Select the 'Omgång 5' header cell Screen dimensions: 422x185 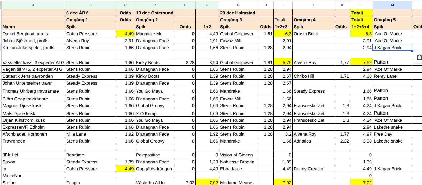click(x=392, y=20)
